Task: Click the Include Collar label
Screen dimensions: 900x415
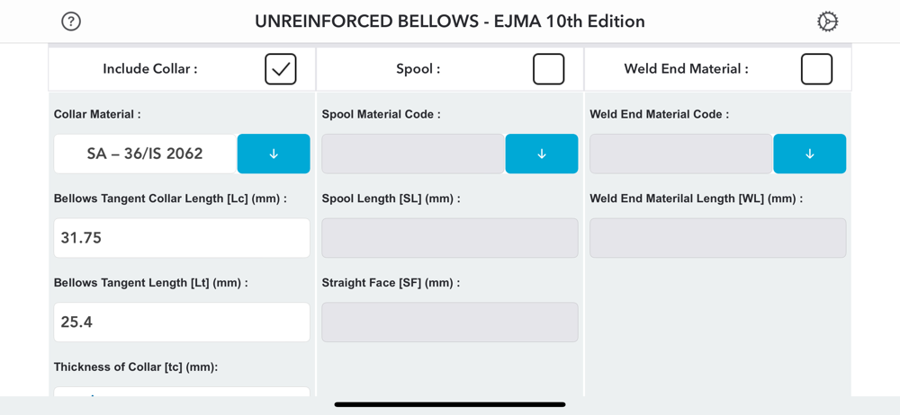Action: pos(150,69)
